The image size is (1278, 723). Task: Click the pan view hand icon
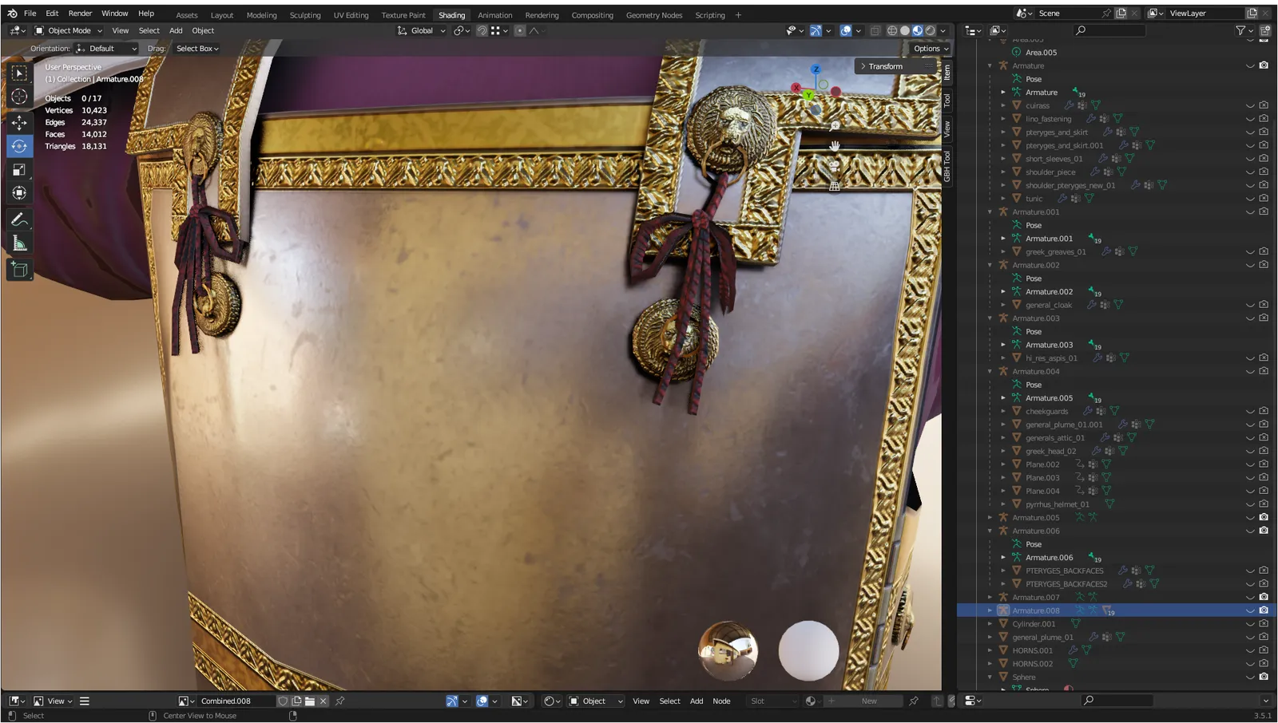tap(835, 146)
